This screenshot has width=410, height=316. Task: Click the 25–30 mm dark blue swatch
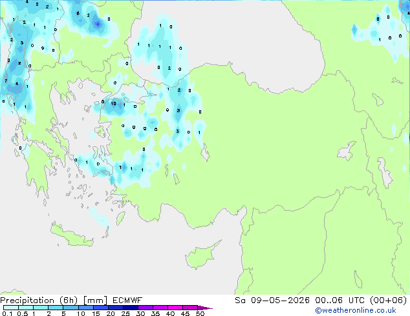131,308
